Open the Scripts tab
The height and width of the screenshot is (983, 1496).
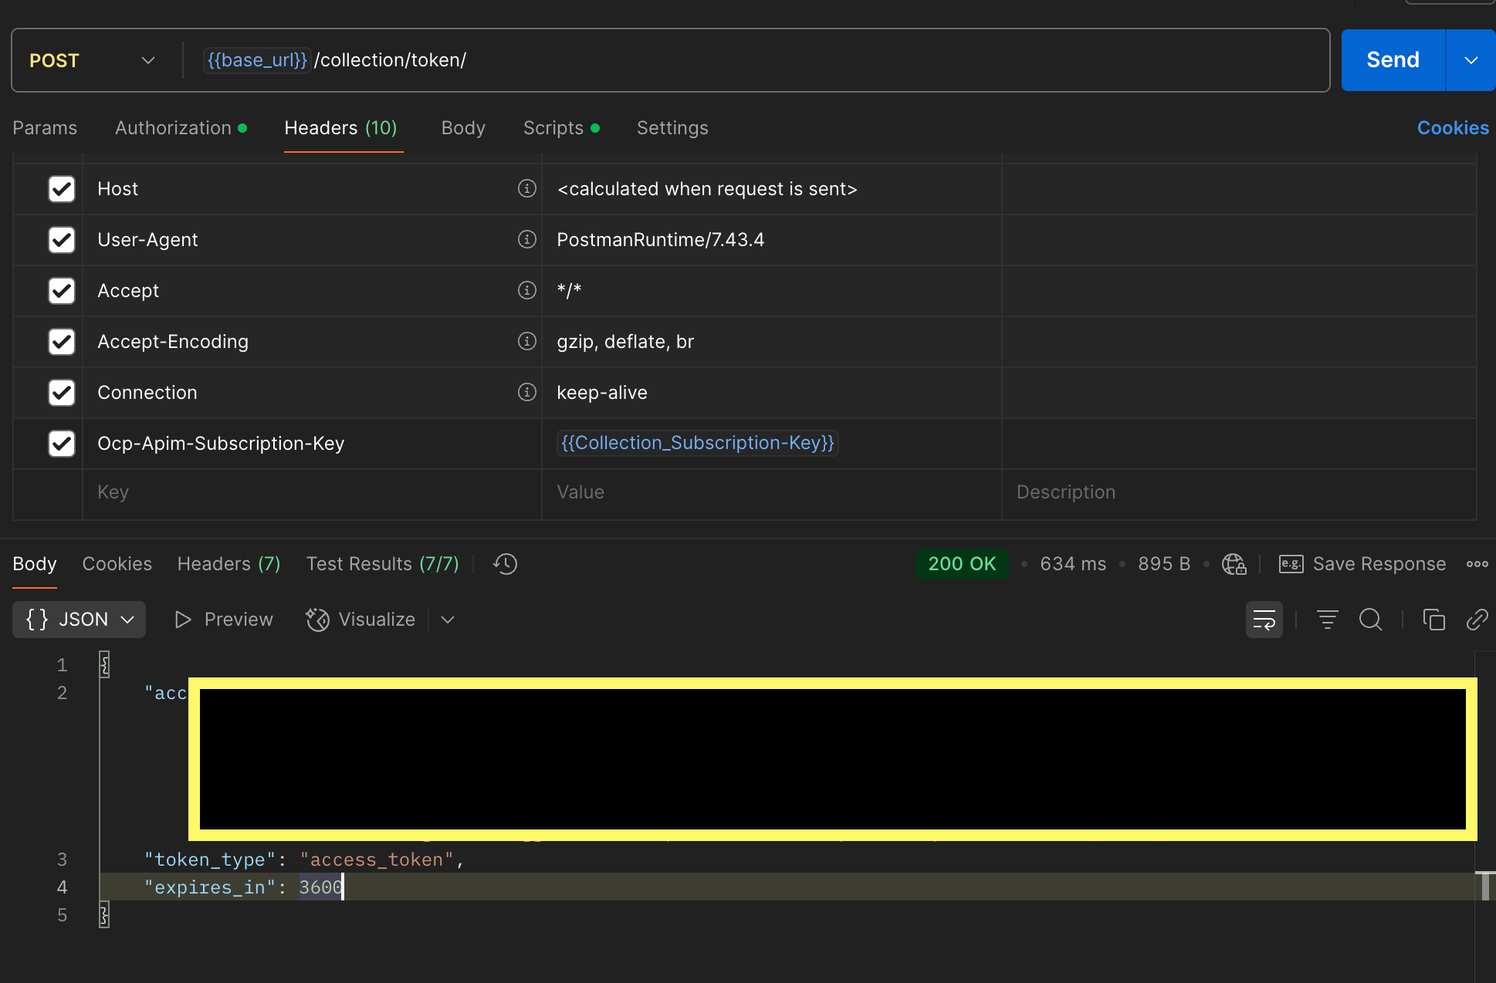(561, 128)
